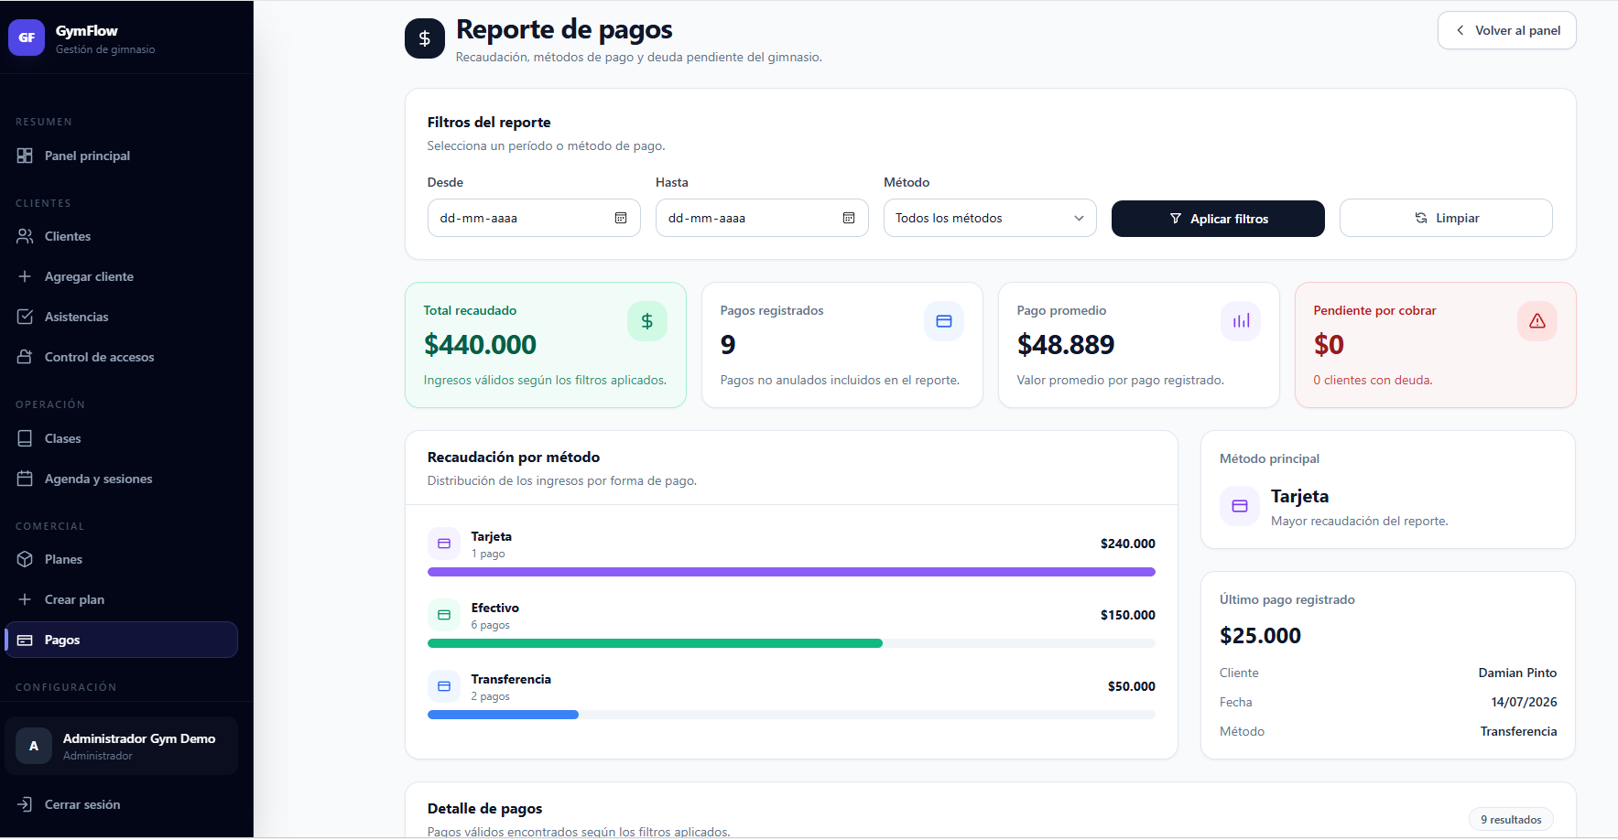The height and width of the screenshot is (840, 1618).
Task: Open the calendar picker in the Desde field
Action: [x=621, y=218]
